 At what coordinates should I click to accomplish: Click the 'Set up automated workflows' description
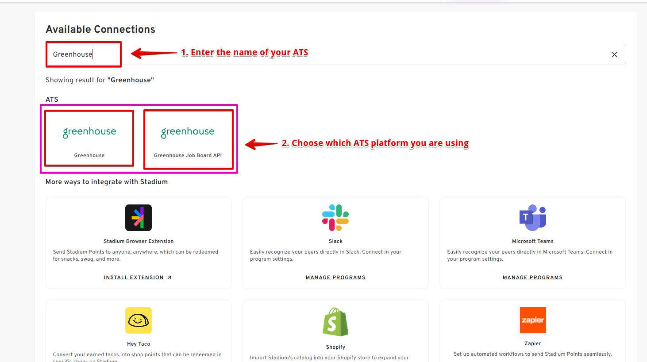pyautogui.click(x=533, y=354)
